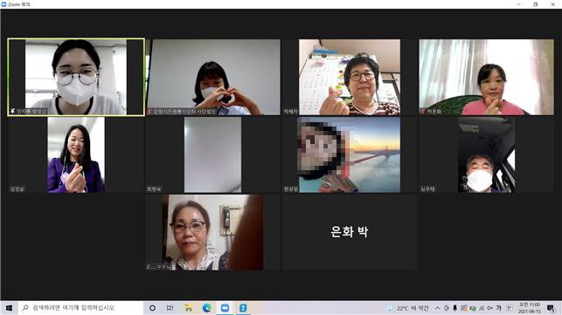The image size is (562, 315).
Task: Click the Cortana circle icon in taskbar
Action: pyautogui.click(x=152, y=308)
